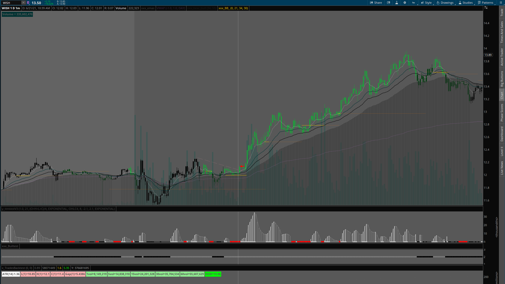Click the green HOD=13.96 label
Image resolution: width=505 pixels, height=284 pixels.
point(213,274)
